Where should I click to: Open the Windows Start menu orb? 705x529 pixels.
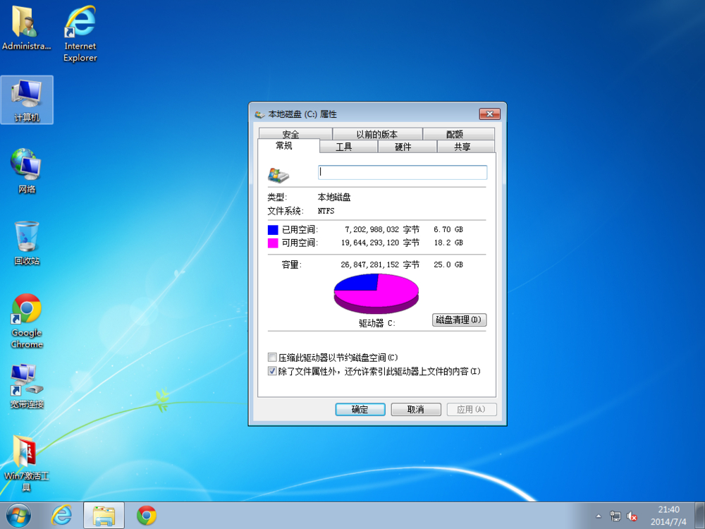point(18,516)
